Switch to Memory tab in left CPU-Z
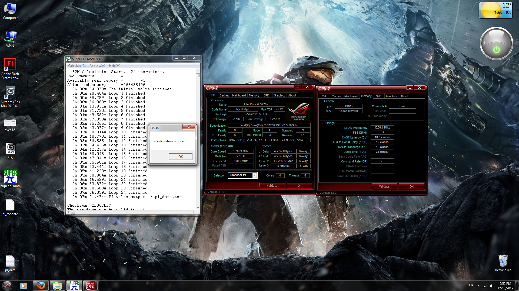This screenshot has width=519, height=291. 254,95
